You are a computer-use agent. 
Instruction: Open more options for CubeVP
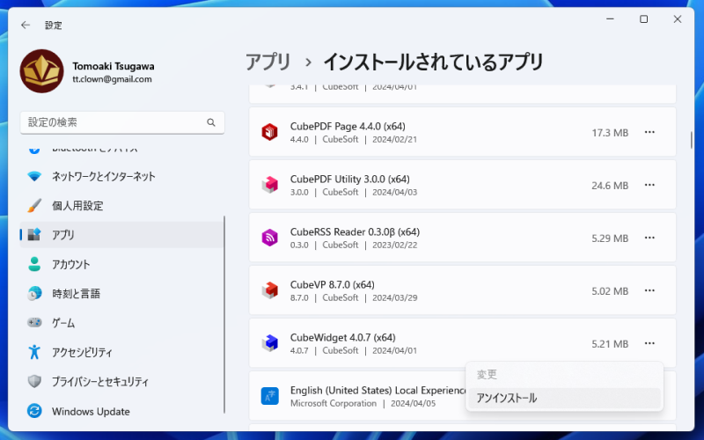649,290
